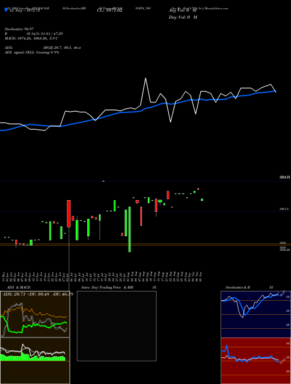Viewport: 291px width, 384px height.
Task: Click the 'Day Vol: 0 M' label
Action: 183,17
